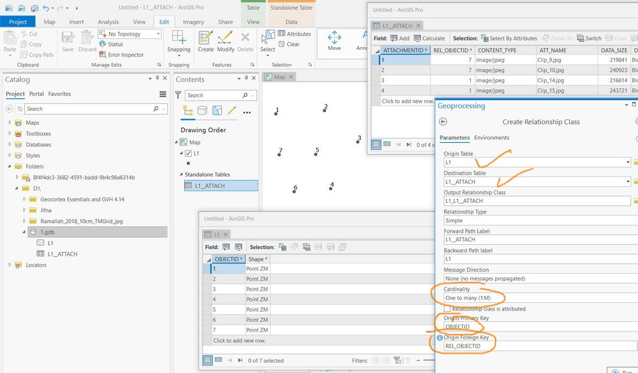Expand the Maps node in Catalog
Viewport: 638px width, 373px height.
click(x=10, y=122)
